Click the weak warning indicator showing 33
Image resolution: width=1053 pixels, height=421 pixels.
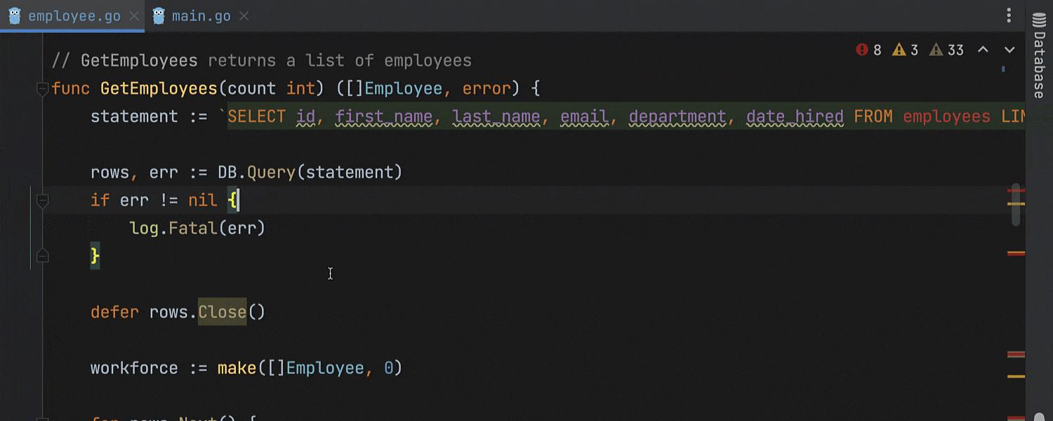tap(946, 50)
